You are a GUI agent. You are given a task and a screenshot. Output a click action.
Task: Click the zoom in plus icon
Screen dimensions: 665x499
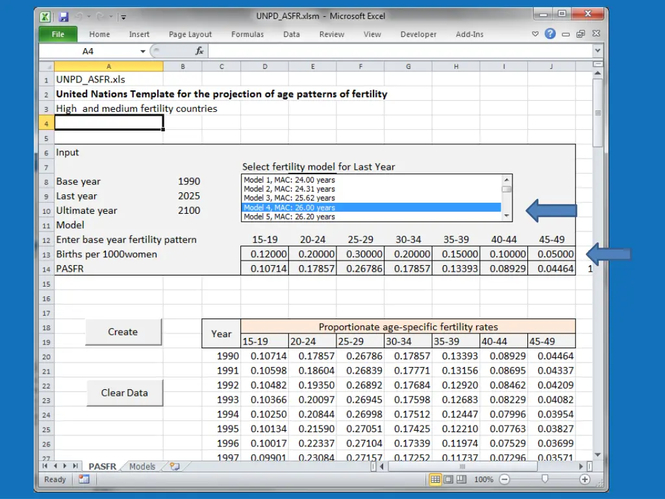584,480
